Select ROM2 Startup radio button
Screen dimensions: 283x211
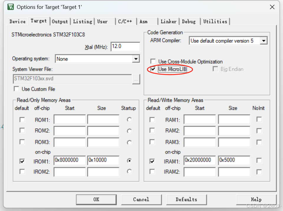click(x=129, y=131)
